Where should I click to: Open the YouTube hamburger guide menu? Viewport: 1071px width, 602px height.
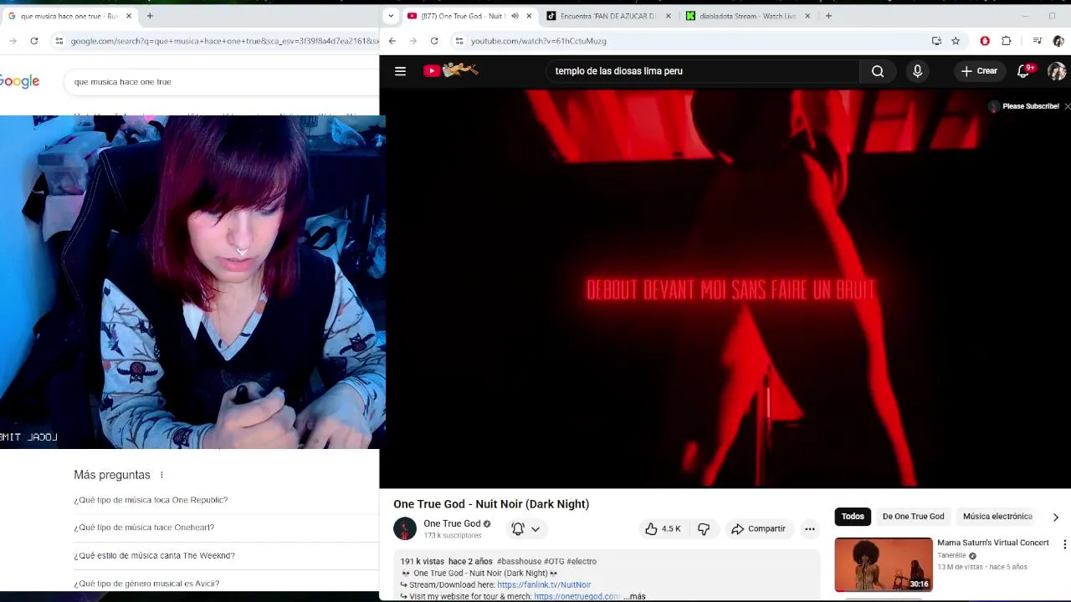(x=400, y=71)
